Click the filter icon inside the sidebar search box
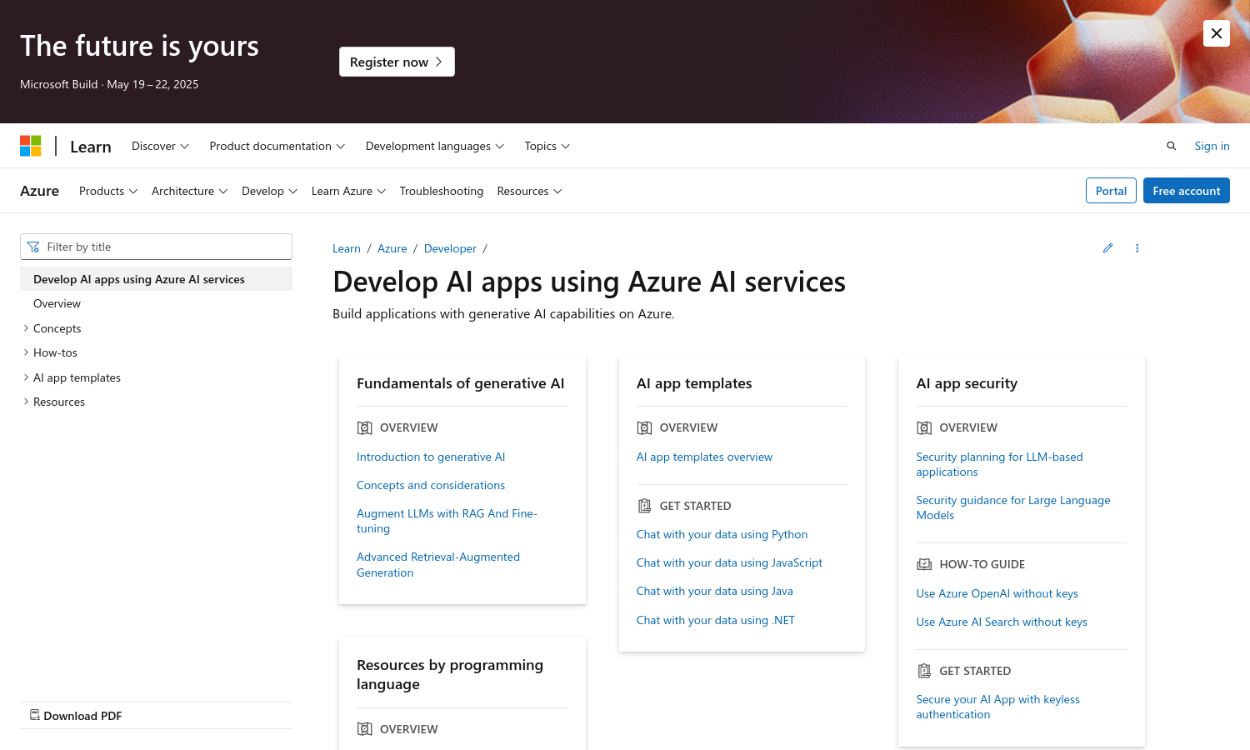Screen dimensions: 1250x750 click(x=34, y=247)
